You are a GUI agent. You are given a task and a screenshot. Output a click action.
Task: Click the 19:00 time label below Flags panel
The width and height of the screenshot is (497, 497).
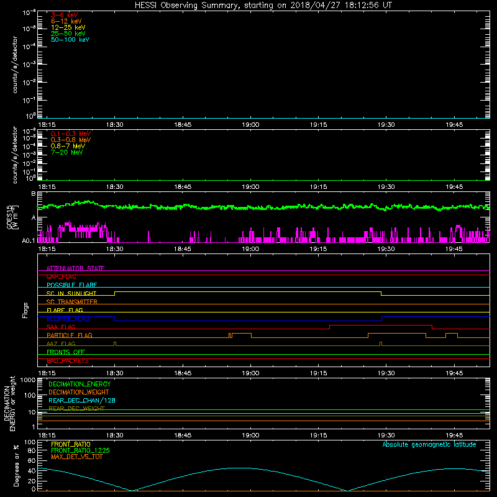[x=250, y=373]
